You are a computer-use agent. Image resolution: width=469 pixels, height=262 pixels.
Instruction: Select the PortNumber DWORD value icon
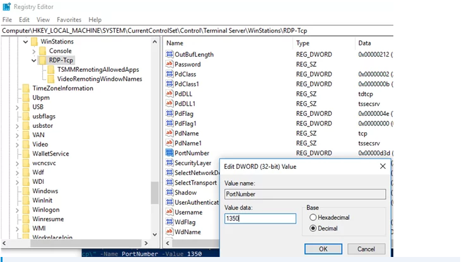[169, 153]
